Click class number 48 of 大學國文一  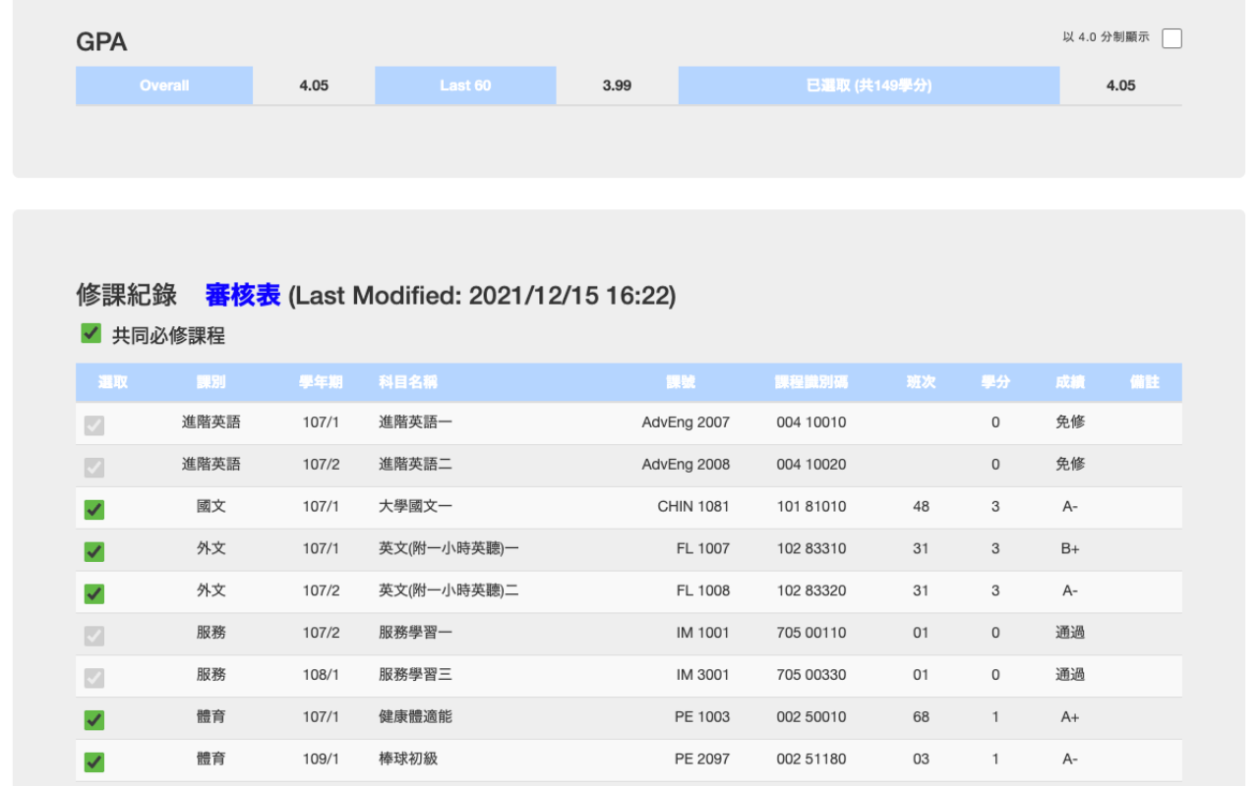tap(921, 506)
